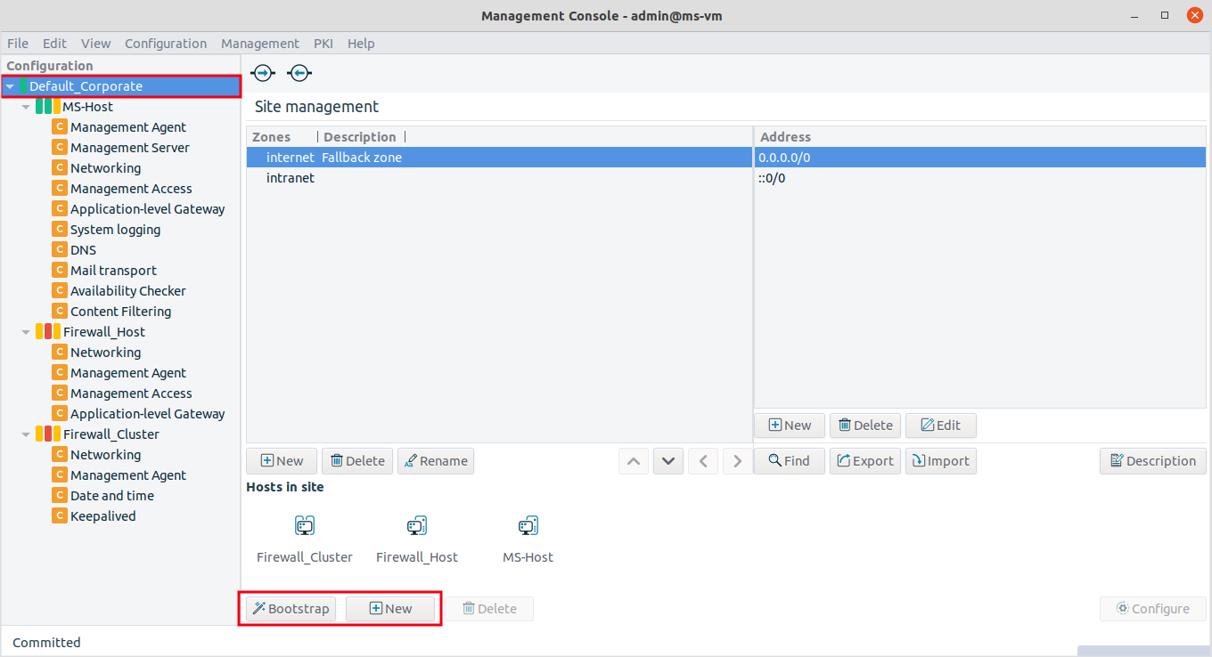Click the DNS component icon
This screenshot has width=1212, height=657.
click(60, 250)
